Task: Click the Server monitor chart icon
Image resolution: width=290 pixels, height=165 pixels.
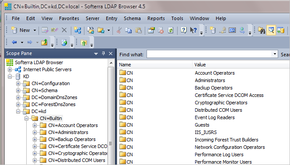Action: (x=232, y=30)
